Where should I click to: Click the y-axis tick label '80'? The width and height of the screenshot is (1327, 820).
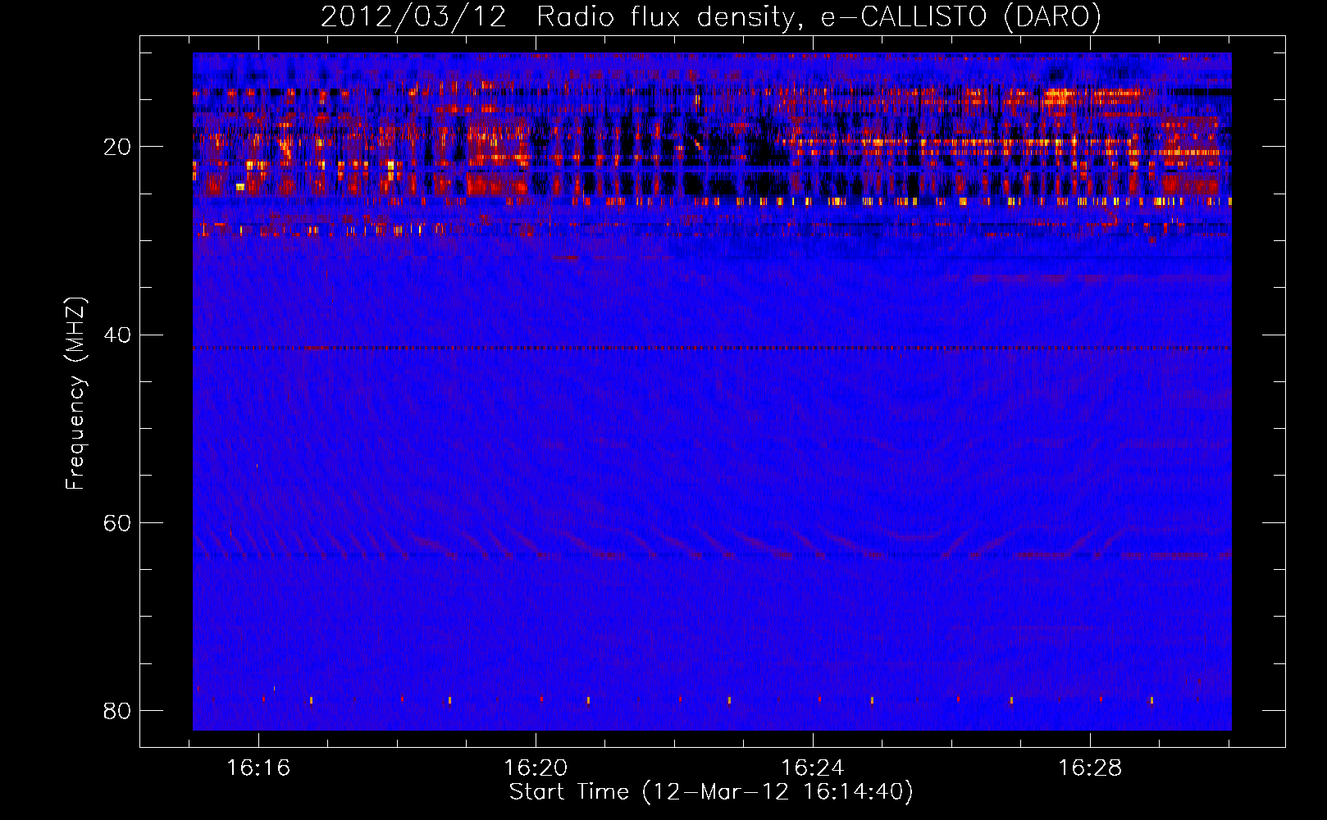tap(116, 710)
